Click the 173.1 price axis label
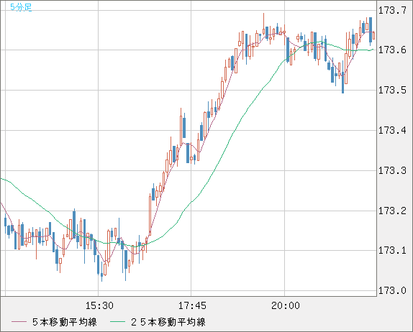The width and height of the screenshot is (413, 332). click(392, 251)
